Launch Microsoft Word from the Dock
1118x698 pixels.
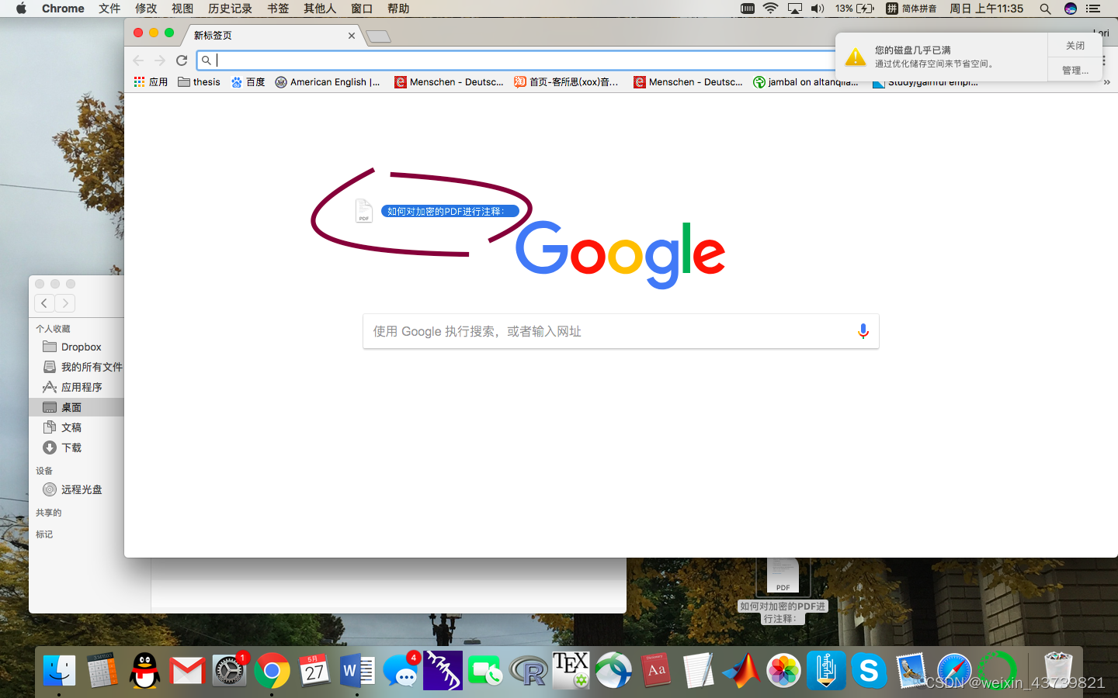(x=357, y=671)
